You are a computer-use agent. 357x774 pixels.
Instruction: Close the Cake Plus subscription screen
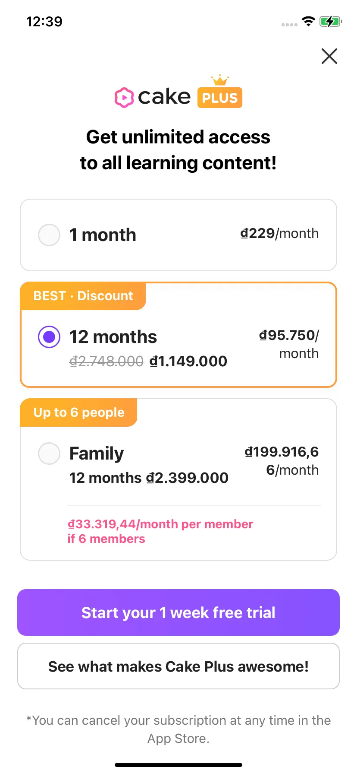(x=329, y=56)
